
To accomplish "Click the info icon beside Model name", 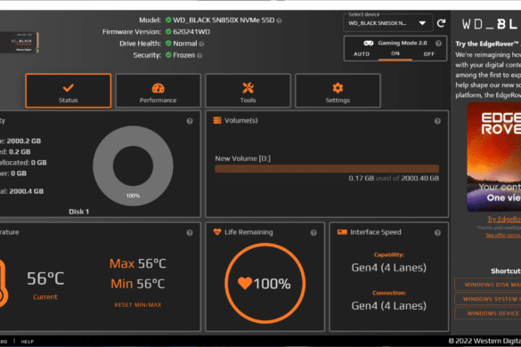I will [x=279, y=20].
